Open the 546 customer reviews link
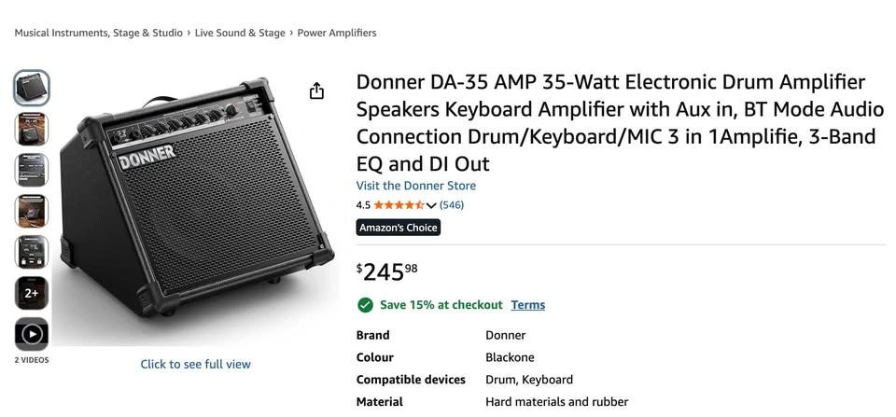896x417 pixels. click(452, 205)
